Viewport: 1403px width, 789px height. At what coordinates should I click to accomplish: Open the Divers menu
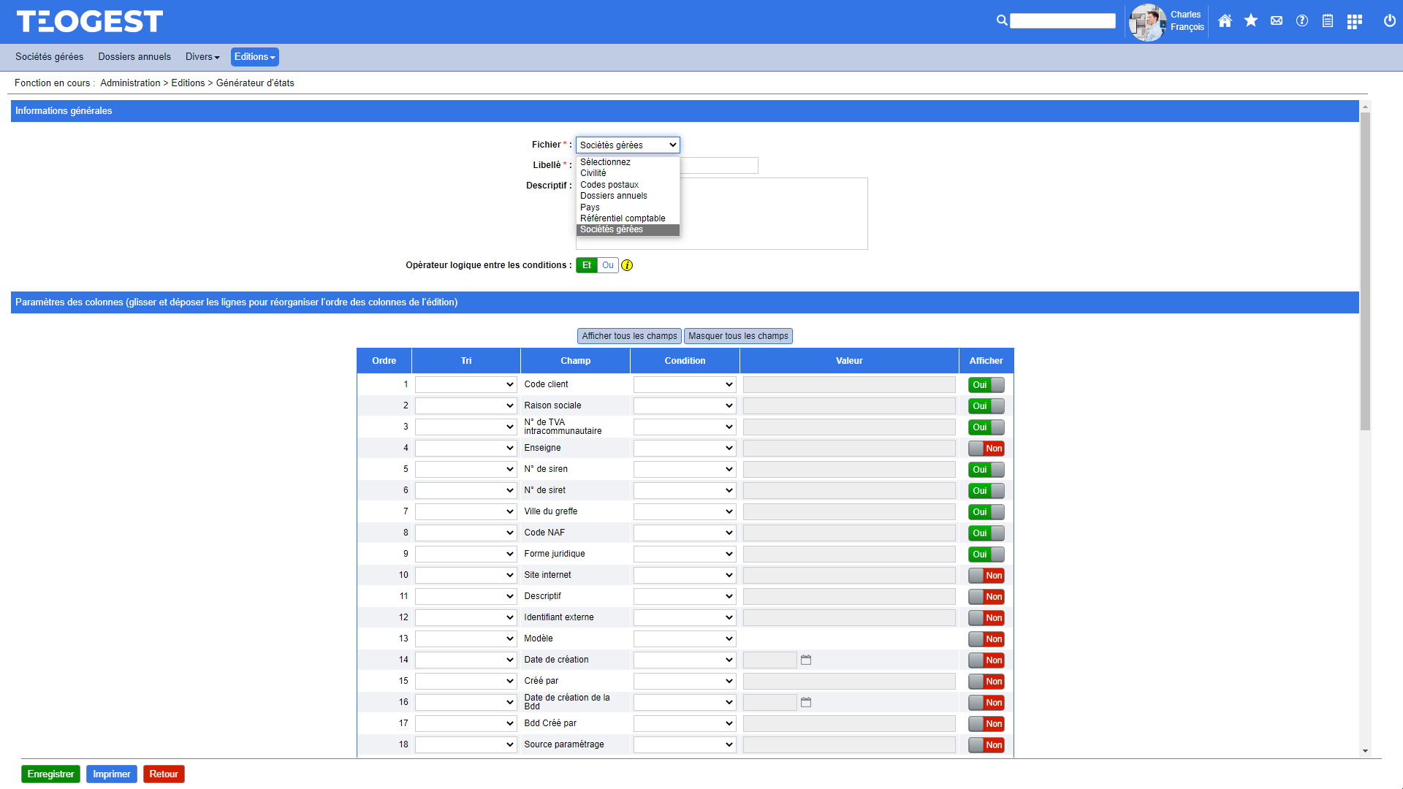point(202,57)
